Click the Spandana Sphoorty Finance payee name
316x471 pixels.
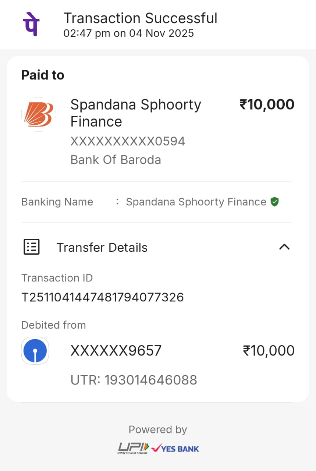pos(135,113)
